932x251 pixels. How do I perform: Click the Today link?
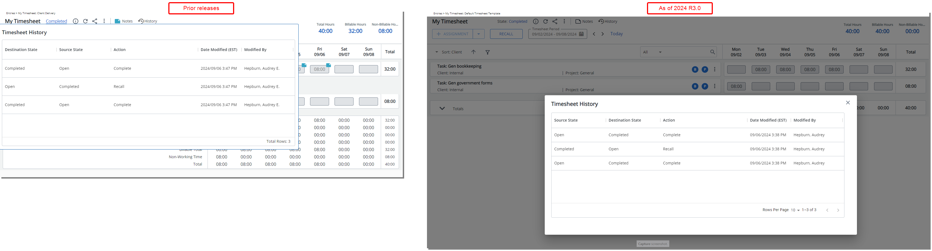[616, 34]
